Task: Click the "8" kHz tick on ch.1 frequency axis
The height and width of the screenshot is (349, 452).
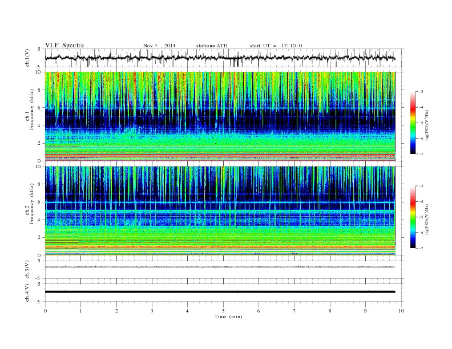Action: 39,90
